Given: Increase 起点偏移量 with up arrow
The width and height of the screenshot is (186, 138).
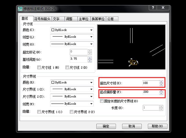Looking at the screenshot, I should click(x=161, y=91).
